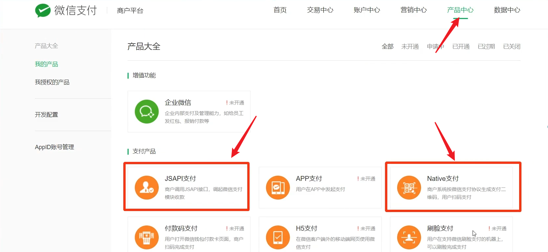Filter products by 已开通

461,47
